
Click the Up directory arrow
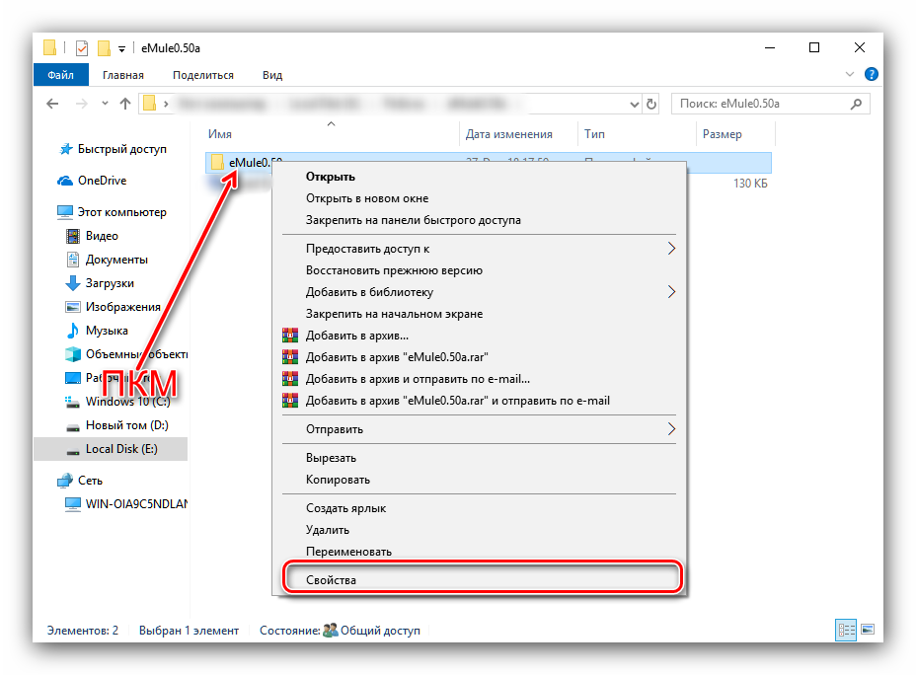[x=125, y=104]
